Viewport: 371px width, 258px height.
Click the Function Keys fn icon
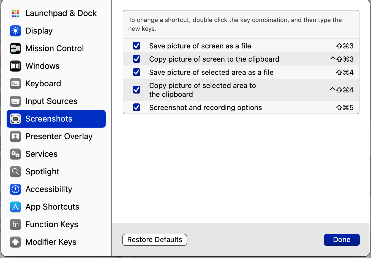coord(15,224)
